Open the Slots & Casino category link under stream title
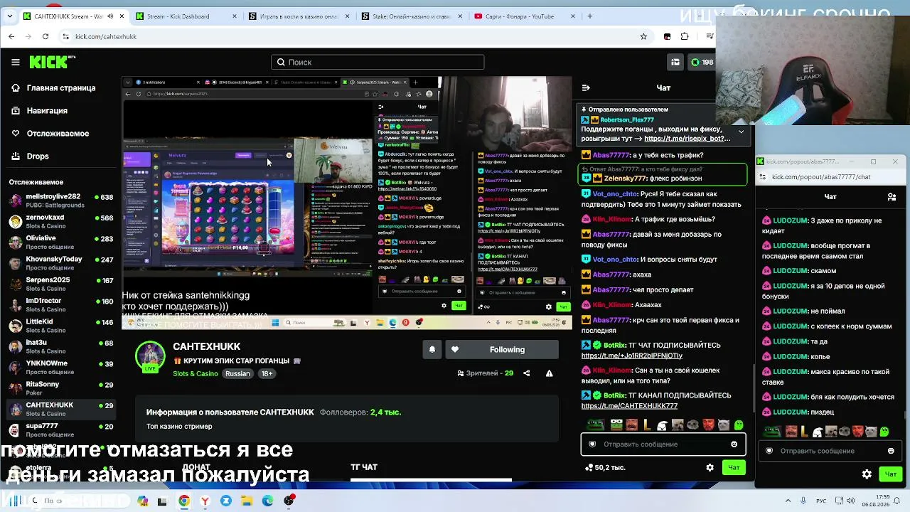The width and height of the screenshot is (910, 512). pos(196,374)
